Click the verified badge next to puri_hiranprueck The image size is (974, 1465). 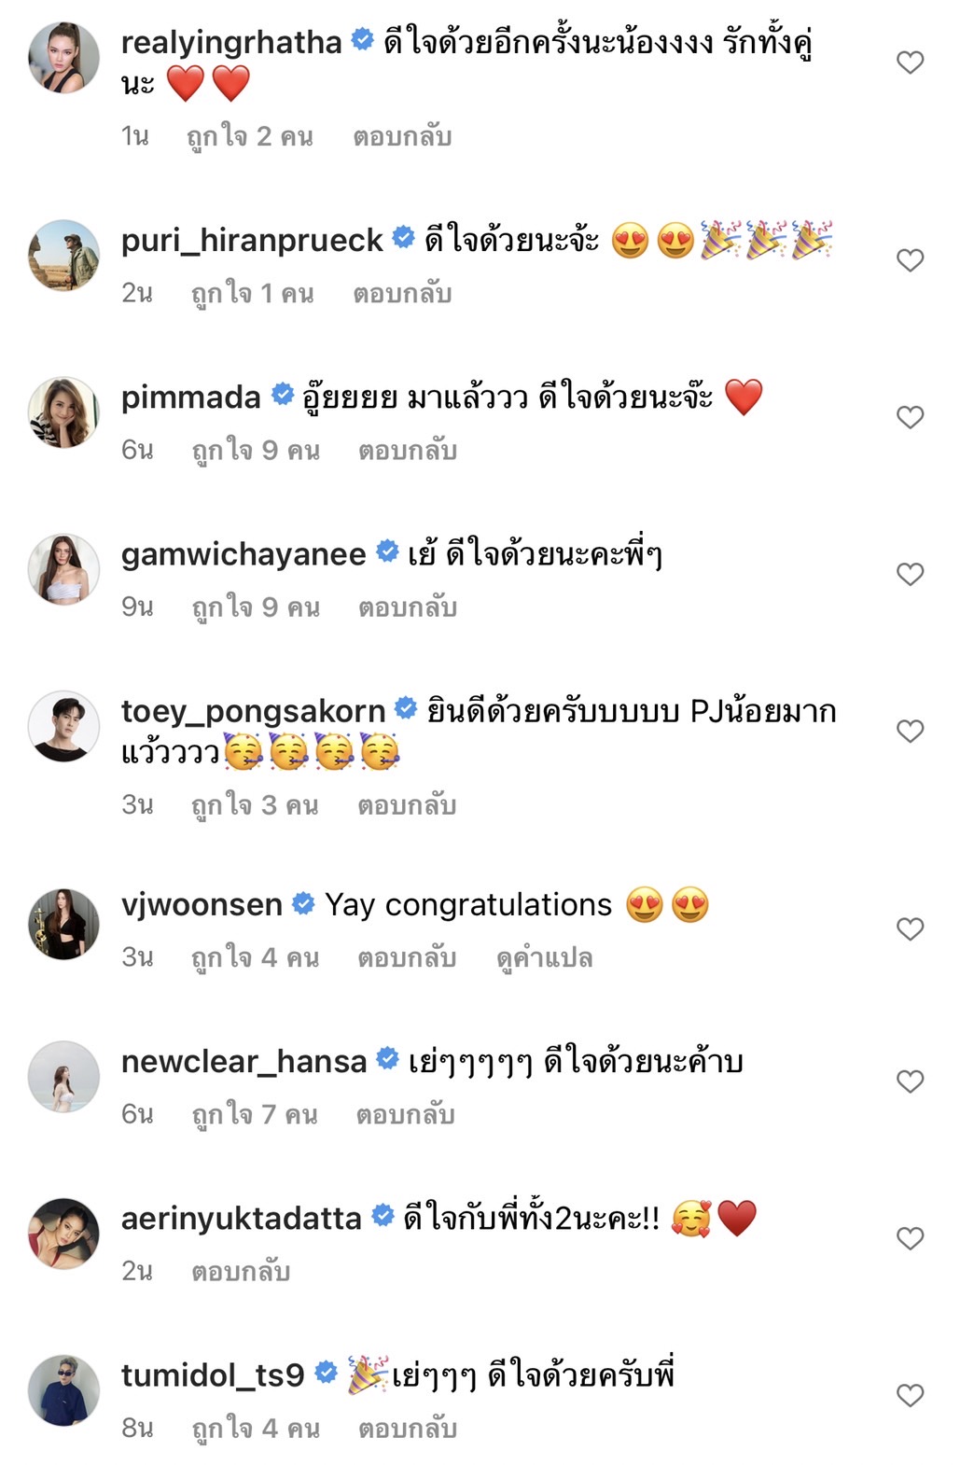[x=401, y=240]
